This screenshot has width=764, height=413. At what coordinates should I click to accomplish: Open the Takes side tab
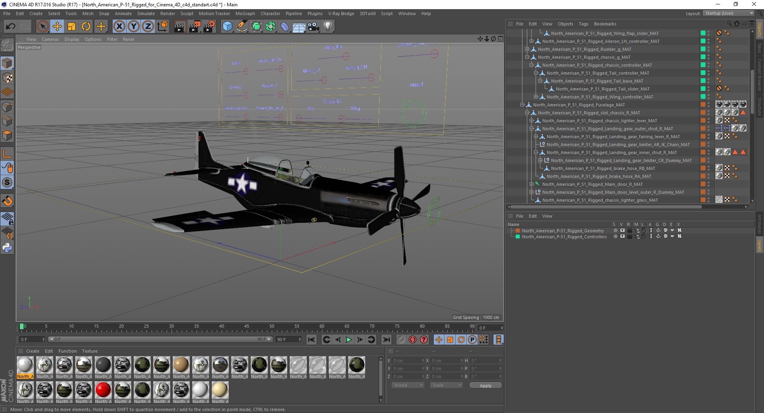759,48
